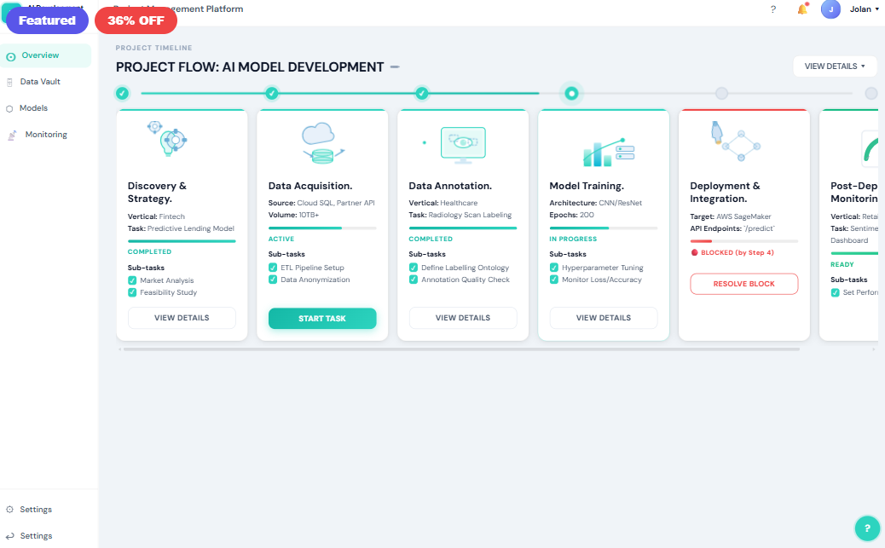The image size is (885, 548).
Task: Open the VIEW DETAILS dropdown at top right
Action: pos(835,66)
